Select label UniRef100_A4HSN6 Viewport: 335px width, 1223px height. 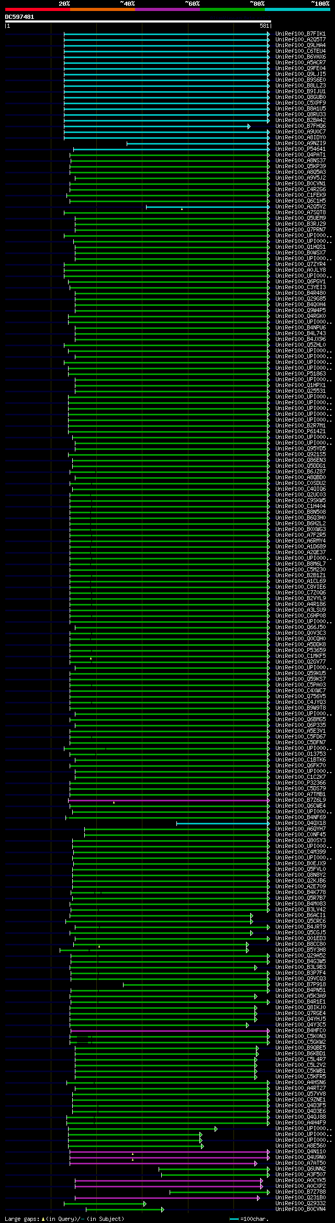300,1083
